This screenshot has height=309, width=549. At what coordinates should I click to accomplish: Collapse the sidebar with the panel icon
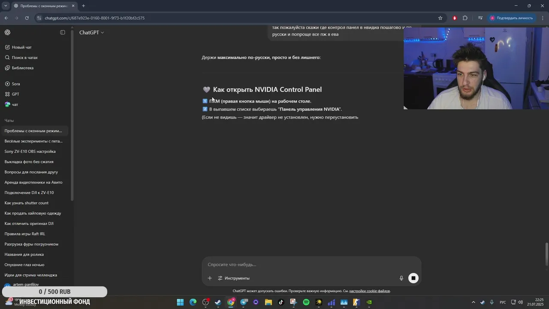pyautogui.click(x=63, y=33)
